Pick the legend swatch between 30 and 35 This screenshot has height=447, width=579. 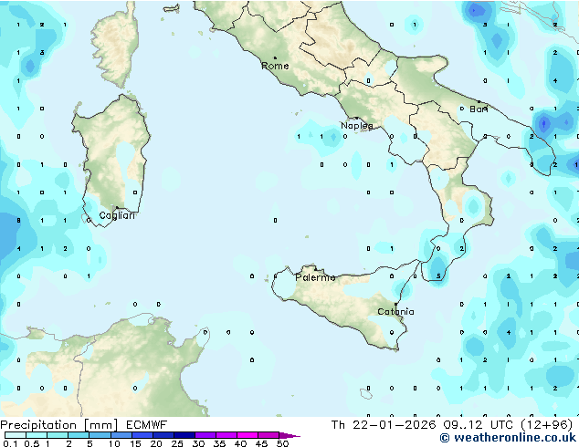click(x=205, y=435)
